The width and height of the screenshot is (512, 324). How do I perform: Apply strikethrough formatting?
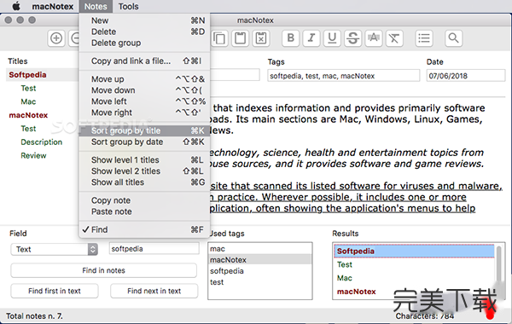point(353,38)
